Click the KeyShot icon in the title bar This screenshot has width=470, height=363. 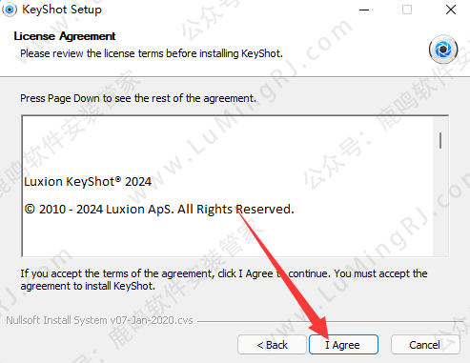pyautogui.click(x=10, y=10)
